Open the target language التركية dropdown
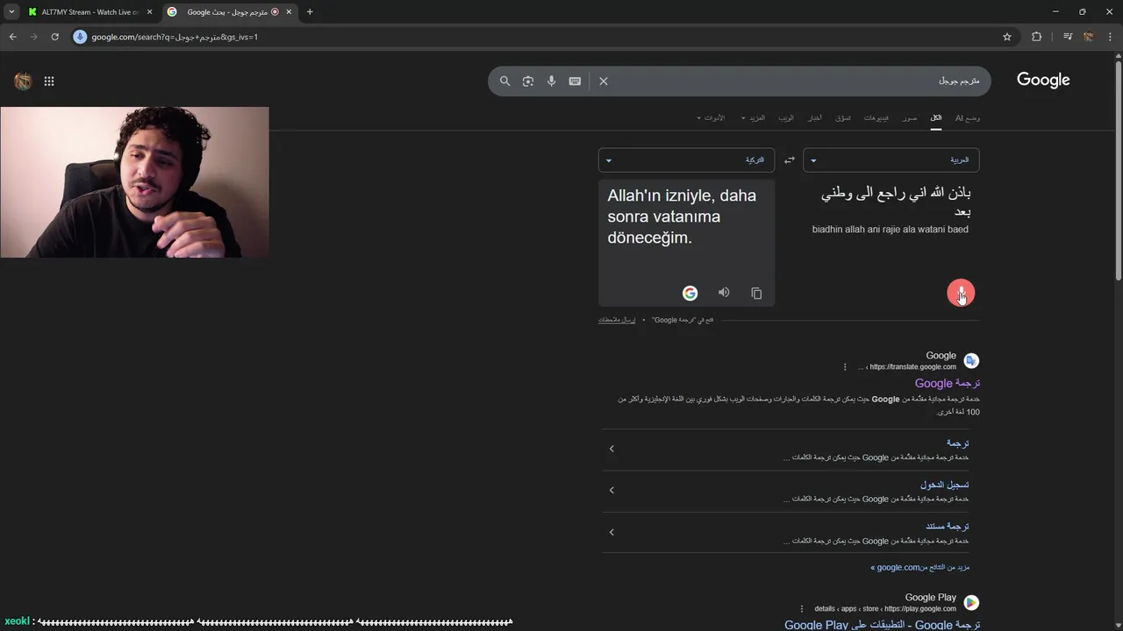Viewport: 1123px width, 631px height. 686,160
